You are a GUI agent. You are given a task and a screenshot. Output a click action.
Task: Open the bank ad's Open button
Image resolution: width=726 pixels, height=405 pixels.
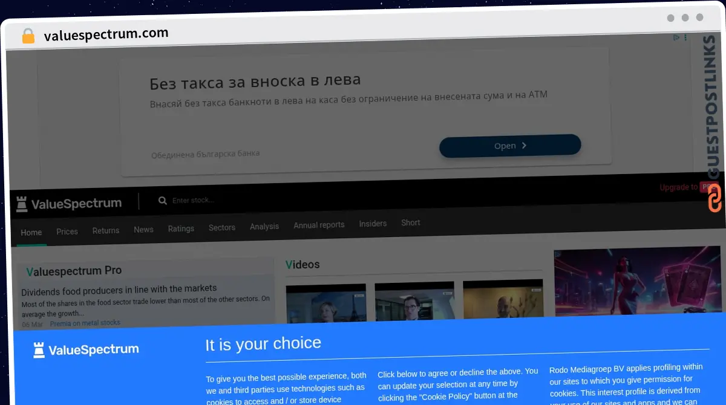510,146
